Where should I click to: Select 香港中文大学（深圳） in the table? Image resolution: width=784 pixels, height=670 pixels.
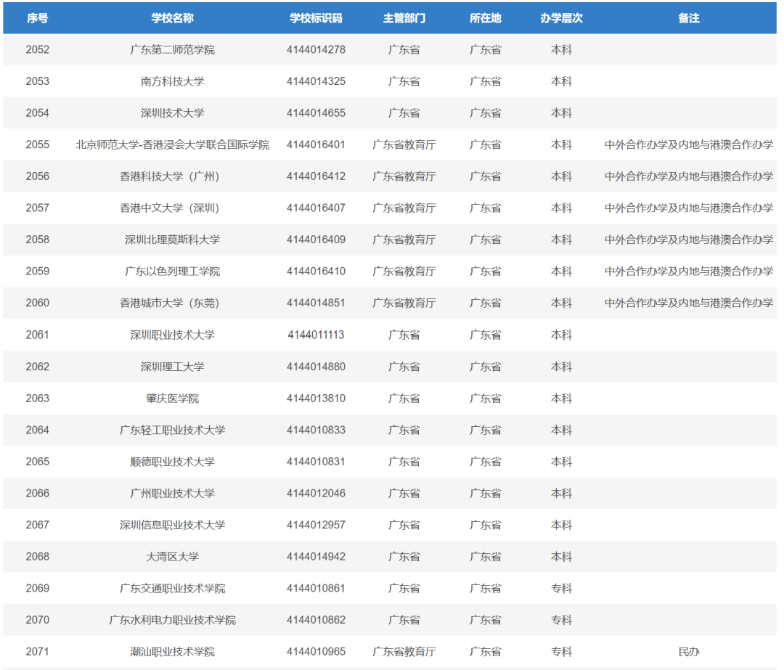(x=172, y=208)
